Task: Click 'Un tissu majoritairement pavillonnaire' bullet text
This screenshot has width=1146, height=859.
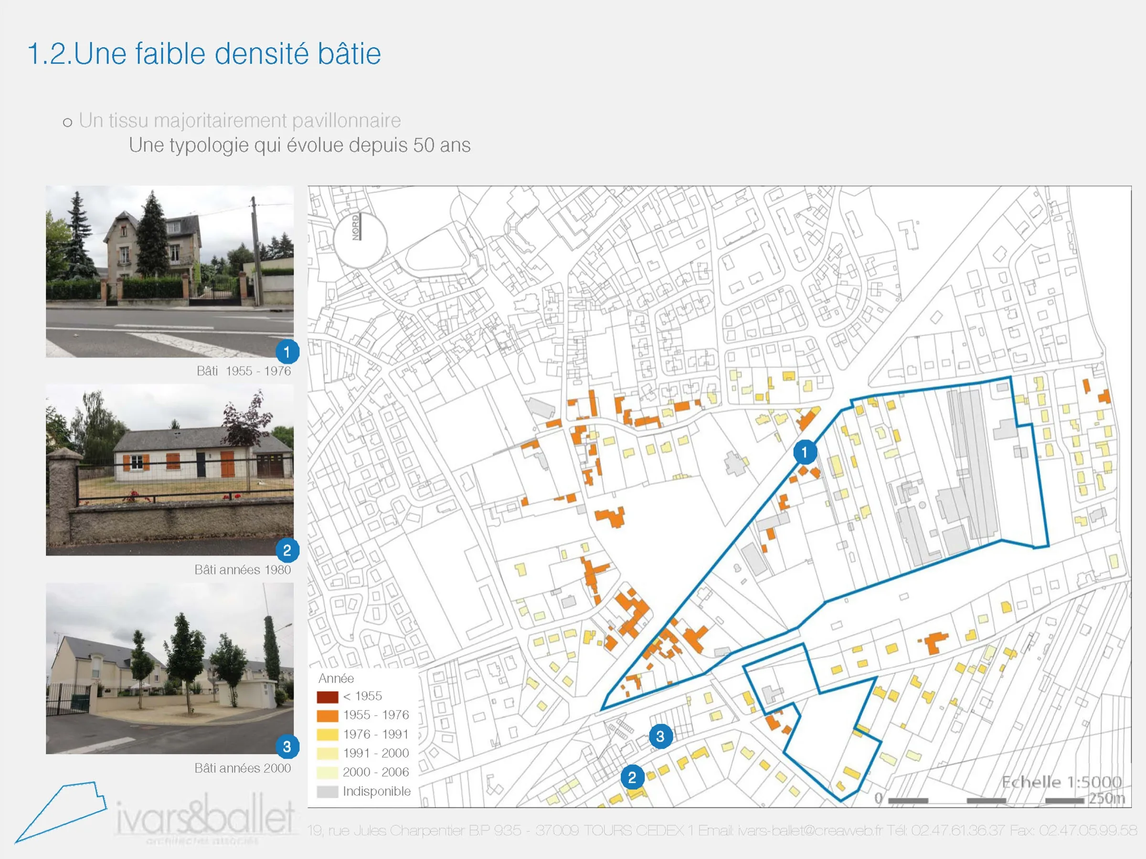Action: pyautogui.click(x=239, y=121)
